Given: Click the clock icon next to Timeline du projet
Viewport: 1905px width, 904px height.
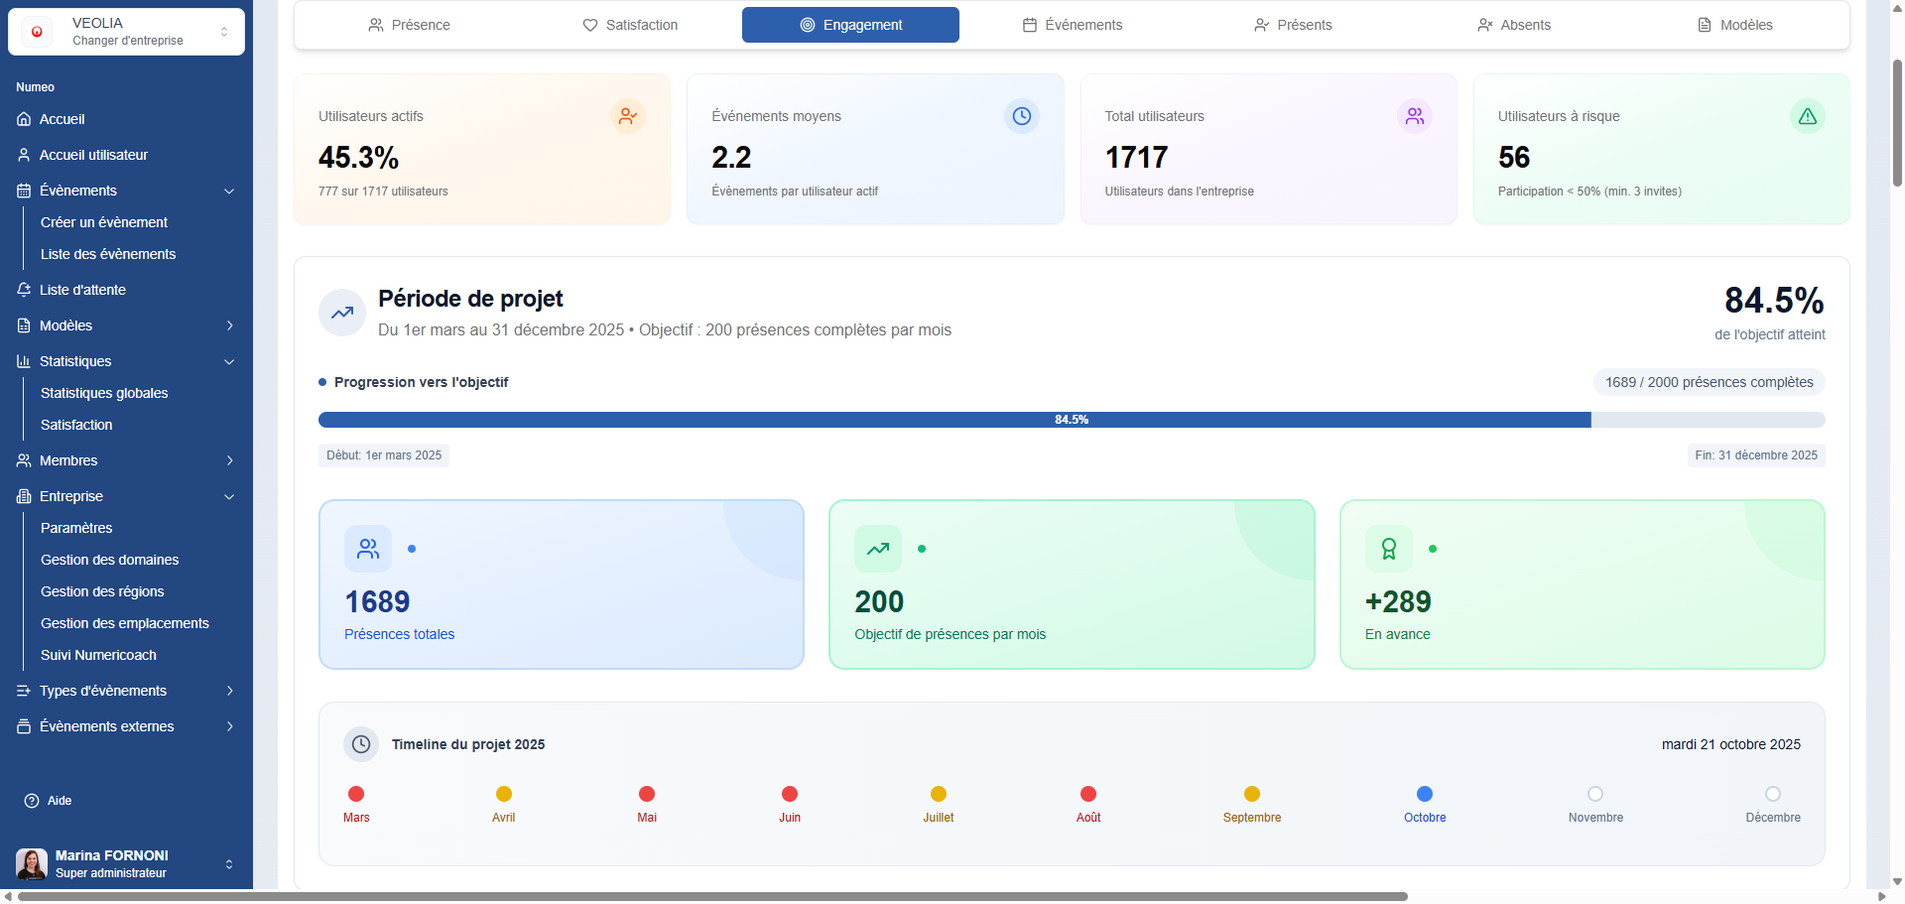Looking at the screenshot, I should (361, 744).
